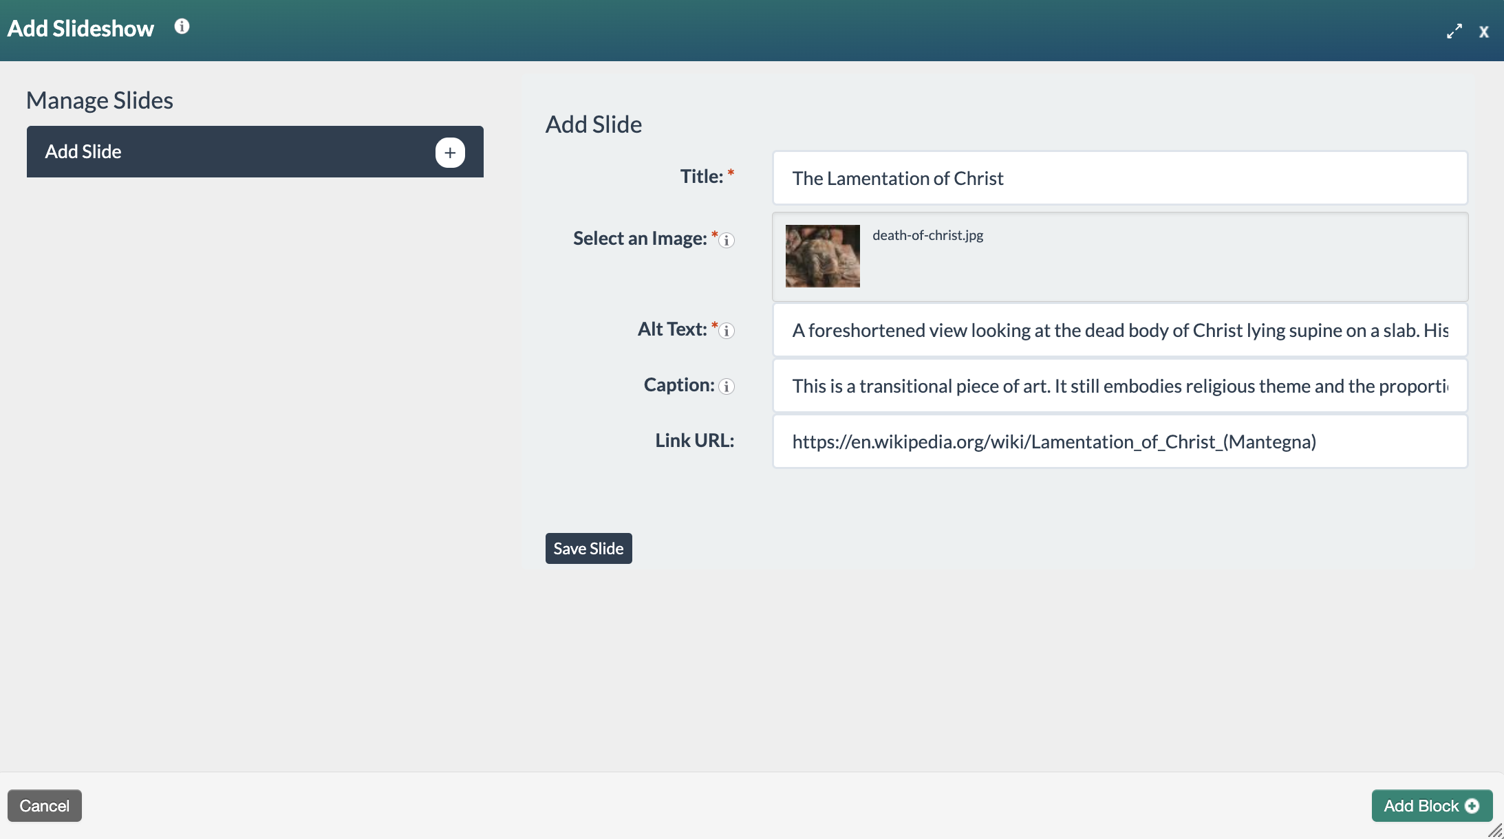Click the Add Block button
The height and width of the screenshot is (839, 1504).
tap(1432, 806)
